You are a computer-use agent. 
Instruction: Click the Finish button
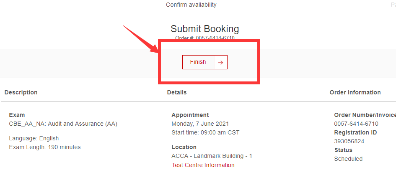tap(198, 62)
